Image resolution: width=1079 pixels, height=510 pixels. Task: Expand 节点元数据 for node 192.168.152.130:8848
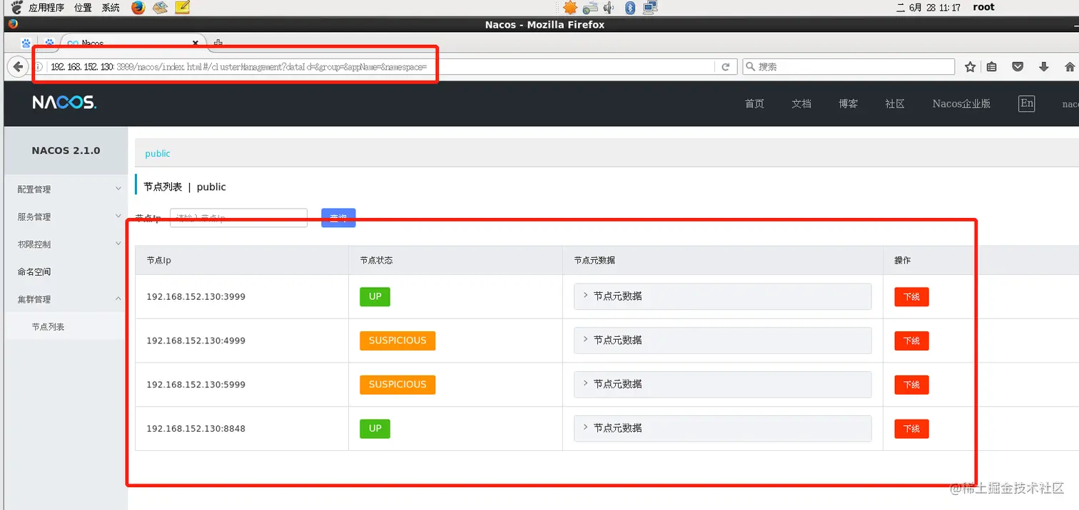(x=722, y=428)
